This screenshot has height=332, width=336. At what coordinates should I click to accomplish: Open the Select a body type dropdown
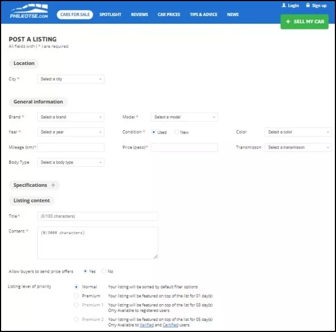(x=71, y=162)
